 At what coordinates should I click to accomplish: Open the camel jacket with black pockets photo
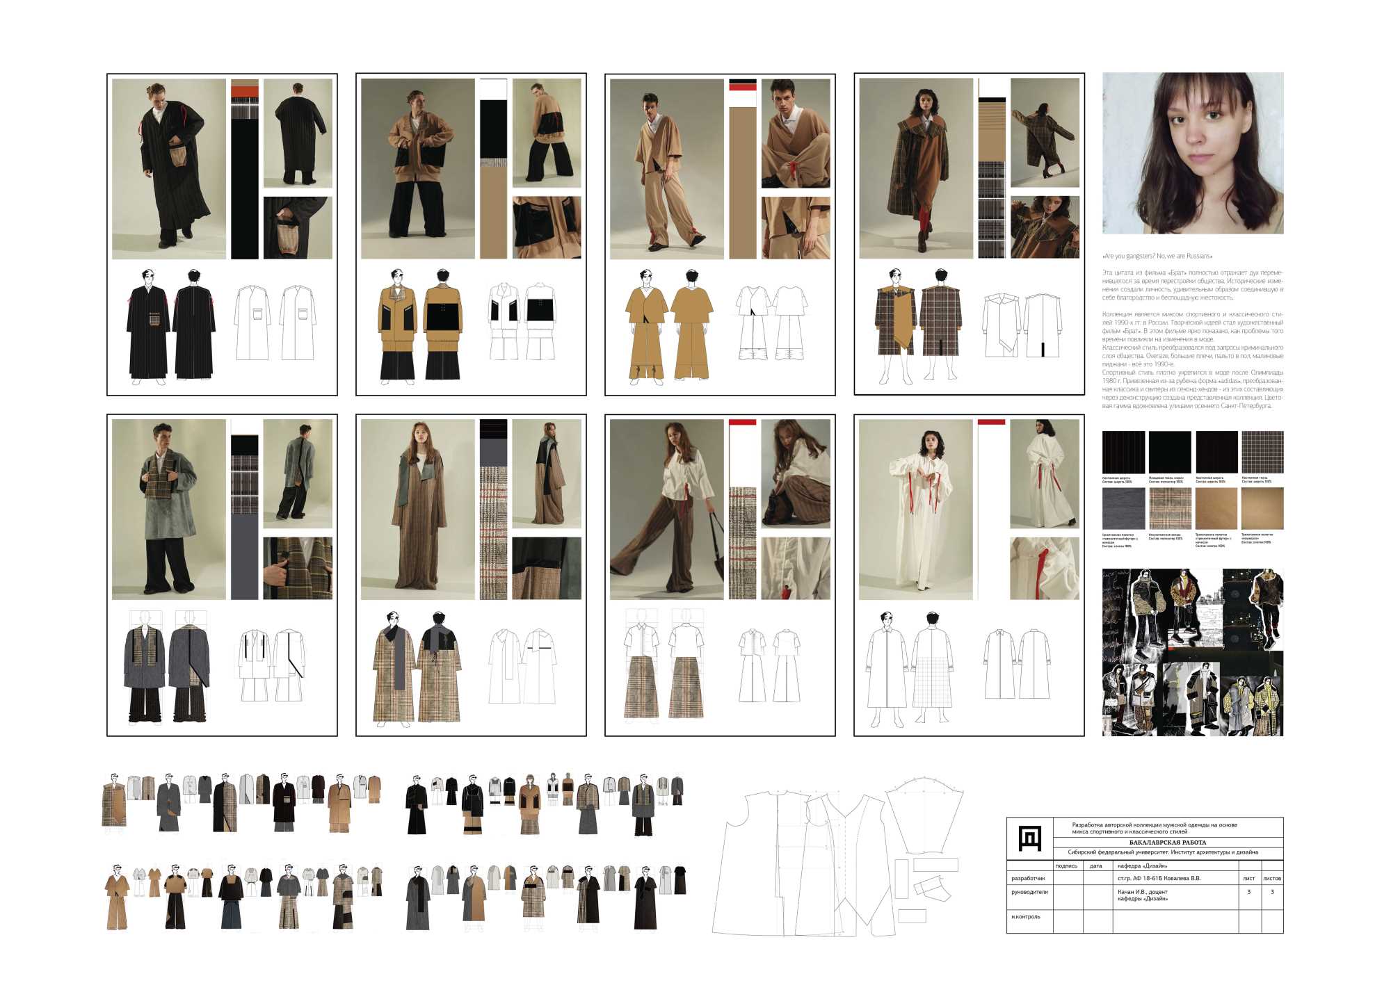pyautogui.click(x=417, y=169)
